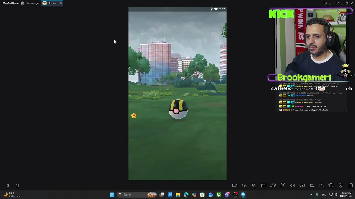Viewport: 355px width, 199px height.
Task: Open MuMu Player mail messages icon
Action: pyautogui.click(x=325, y=3)
